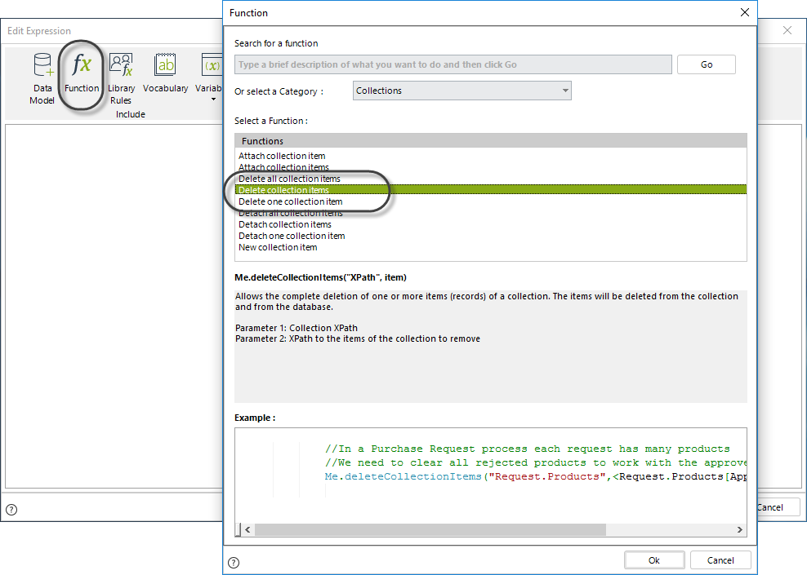Viewport: 807px width, 575px height.
Task: Choose 'Delete one collection item' function
Action: (290, 201)
